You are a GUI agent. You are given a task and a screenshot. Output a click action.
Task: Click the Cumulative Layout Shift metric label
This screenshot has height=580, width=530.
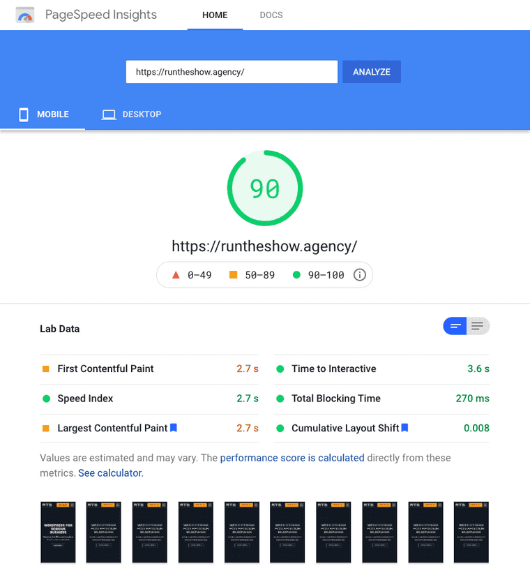(x=345, y=428)
